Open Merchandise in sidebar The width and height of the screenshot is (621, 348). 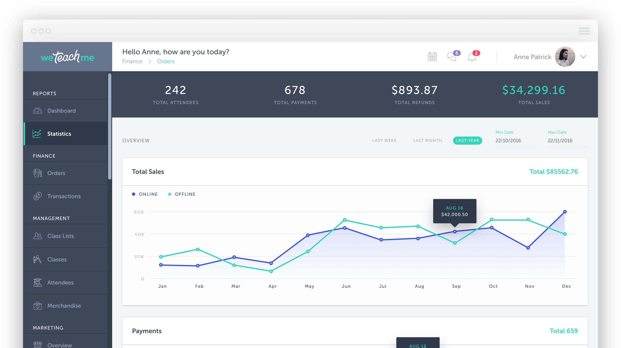point(66,306)
